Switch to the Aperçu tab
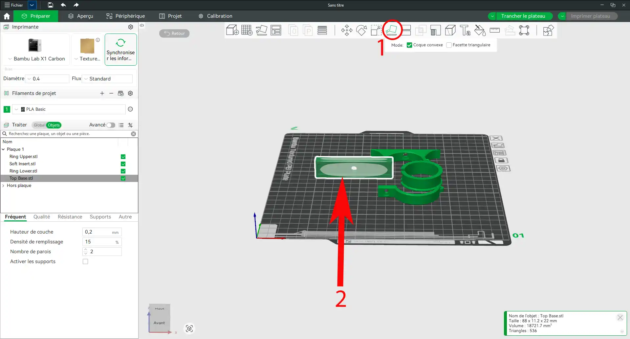The height and width of the screenshot is (339, 630). pos(81,16)
